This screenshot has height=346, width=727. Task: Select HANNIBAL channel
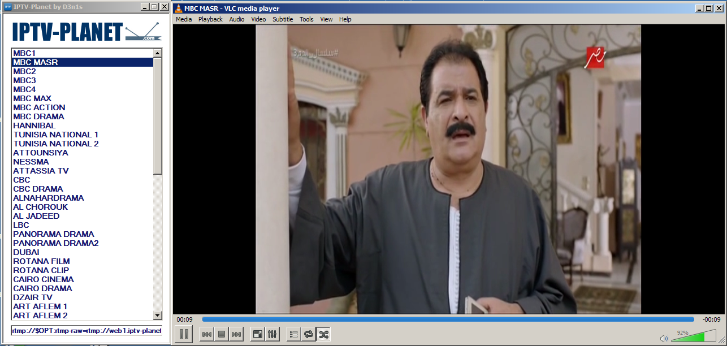[x=82, y=126]
